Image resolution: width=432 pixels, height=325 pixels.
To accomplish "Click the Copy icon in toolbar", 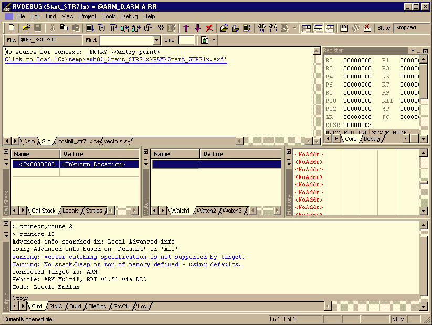I will (64, 28).
